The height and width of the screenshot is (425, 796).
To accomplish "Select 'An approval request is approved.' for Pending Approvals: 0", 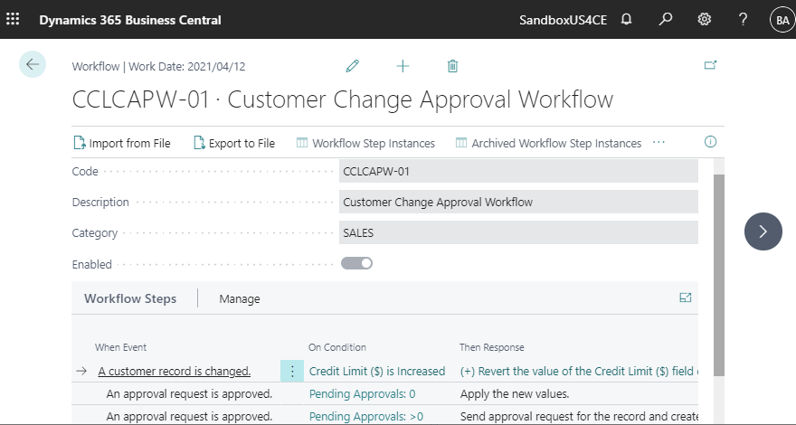I will (x=189, y=393).
